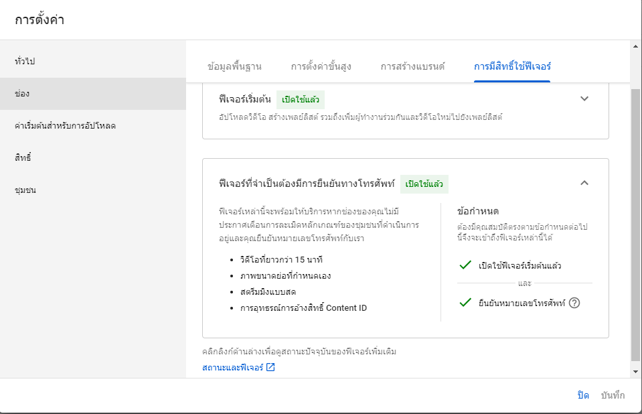This screenshot has width=642, height=414.
Task: Click the ปิด button
Action: 583,395
